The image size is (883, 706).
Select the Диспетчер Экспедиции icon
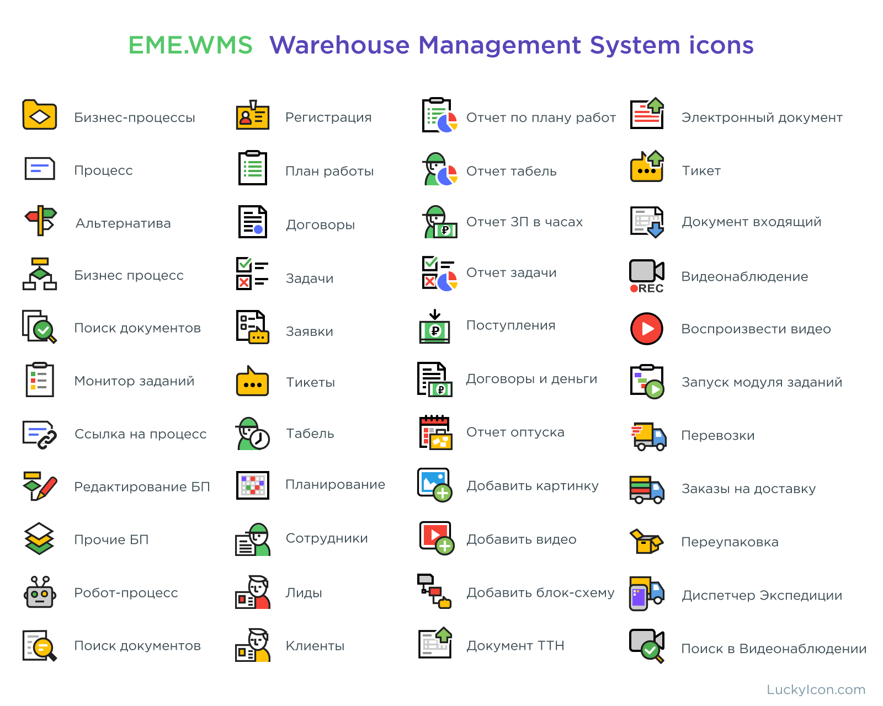[x=647, y=593]
